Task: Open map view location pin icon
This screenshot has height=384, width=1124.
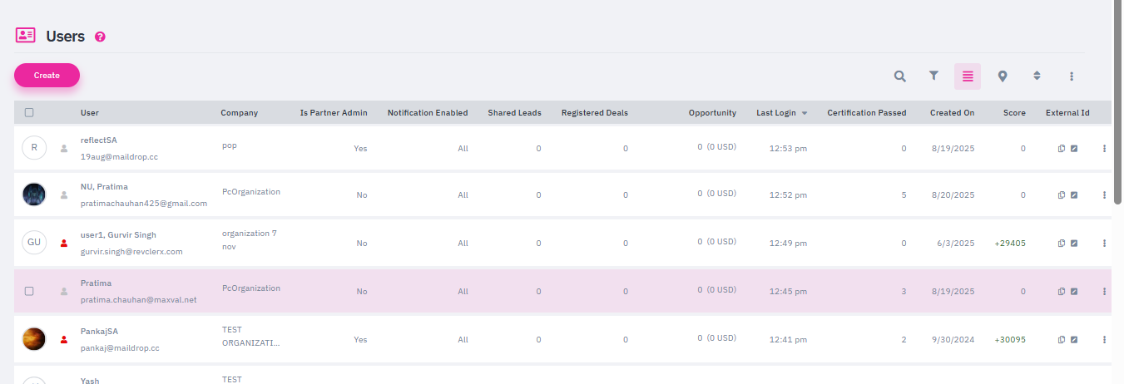Action: point(1003,76)
